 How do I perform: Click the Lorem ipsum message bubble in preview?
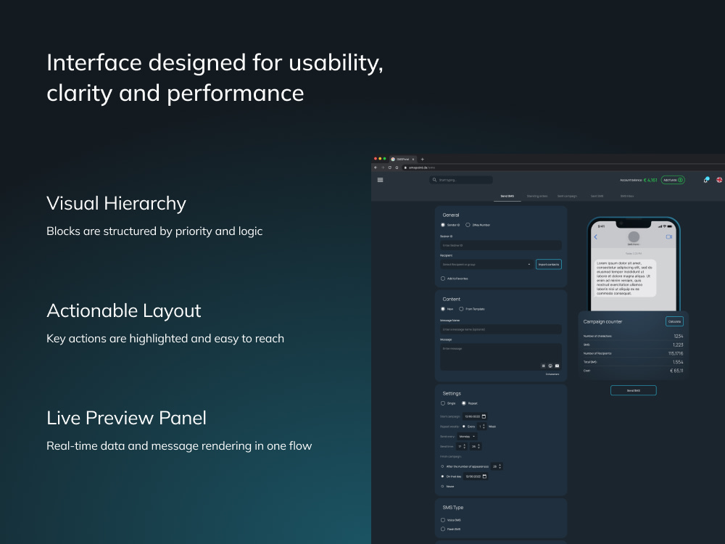pos(625,278)
